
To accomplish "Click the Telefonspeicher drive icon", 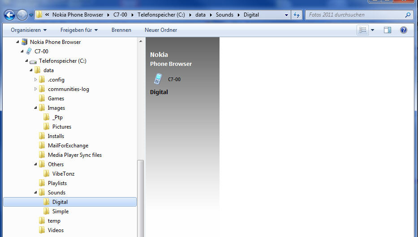I will 33,61.
